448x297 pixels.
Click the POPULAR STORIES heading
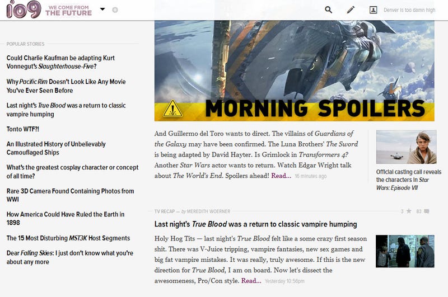(25, 44)
